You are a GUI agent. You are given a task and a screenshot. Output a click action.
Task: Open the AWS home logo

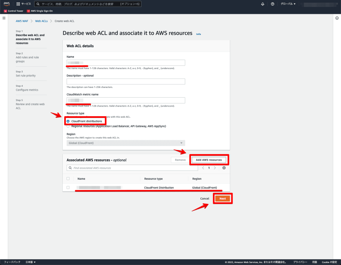7,4
